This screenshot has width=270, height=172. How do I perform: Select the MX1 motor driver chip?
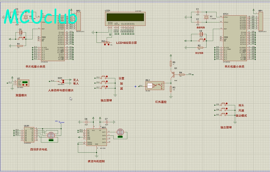97,138
